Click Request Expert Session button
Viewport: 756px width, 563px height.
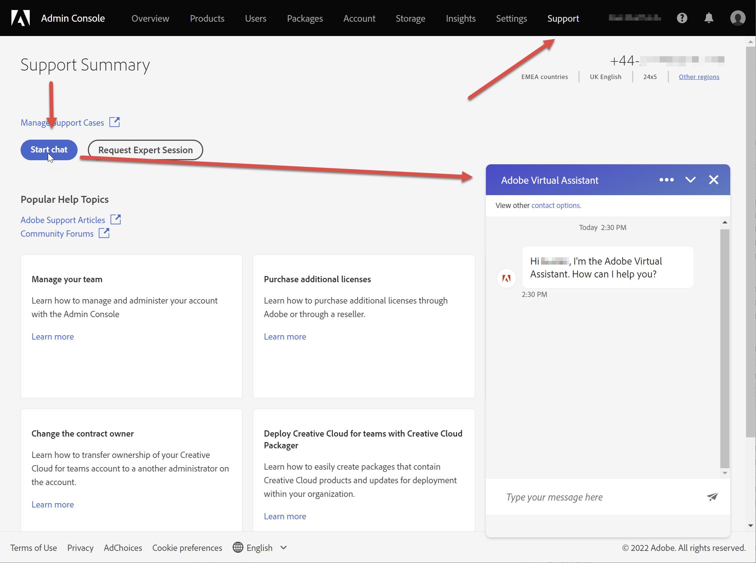coord(145,150)
